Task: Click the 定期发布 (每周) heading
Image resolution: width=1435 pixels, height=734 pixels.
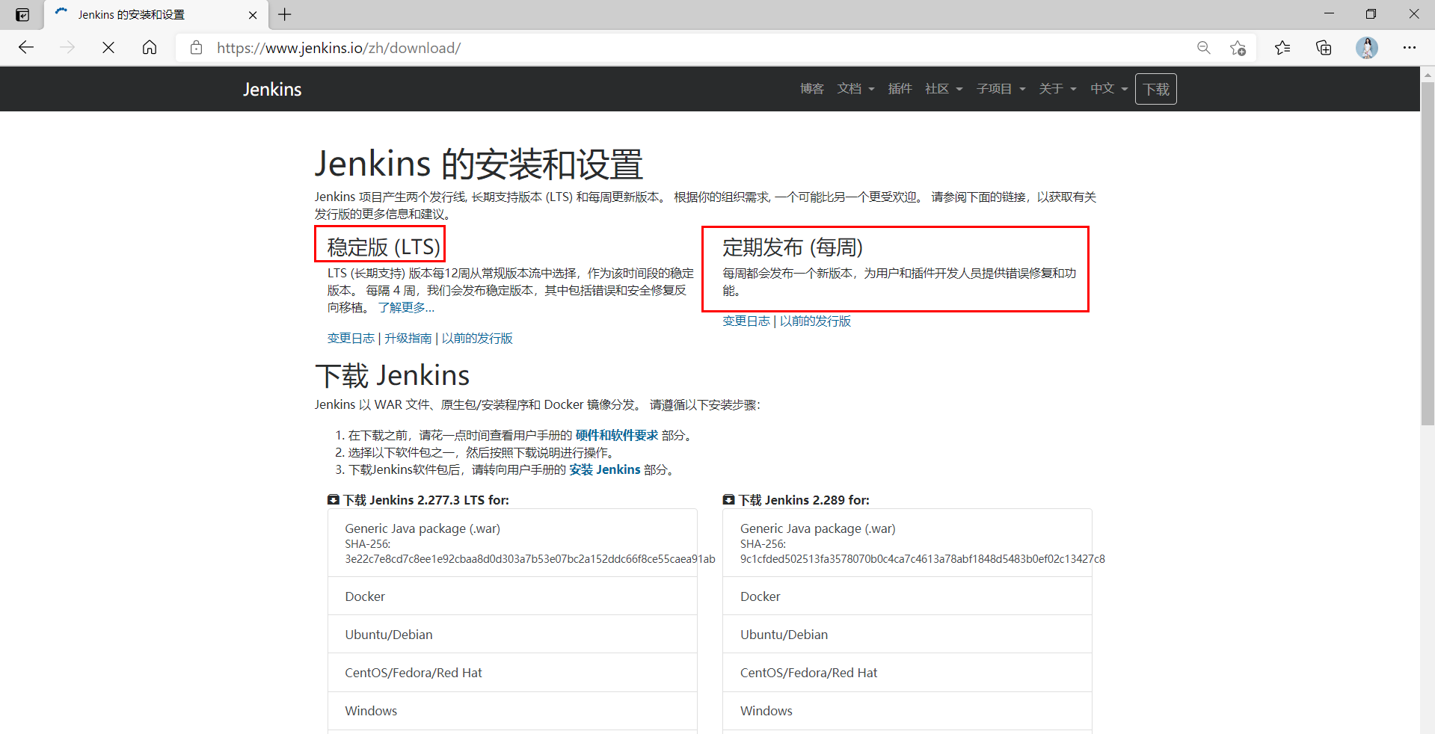Action: point(793,247)
